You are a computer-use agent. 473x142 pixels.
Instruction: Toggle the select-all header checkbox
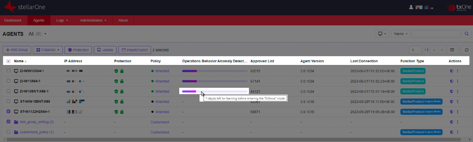(x=9, y=61)
